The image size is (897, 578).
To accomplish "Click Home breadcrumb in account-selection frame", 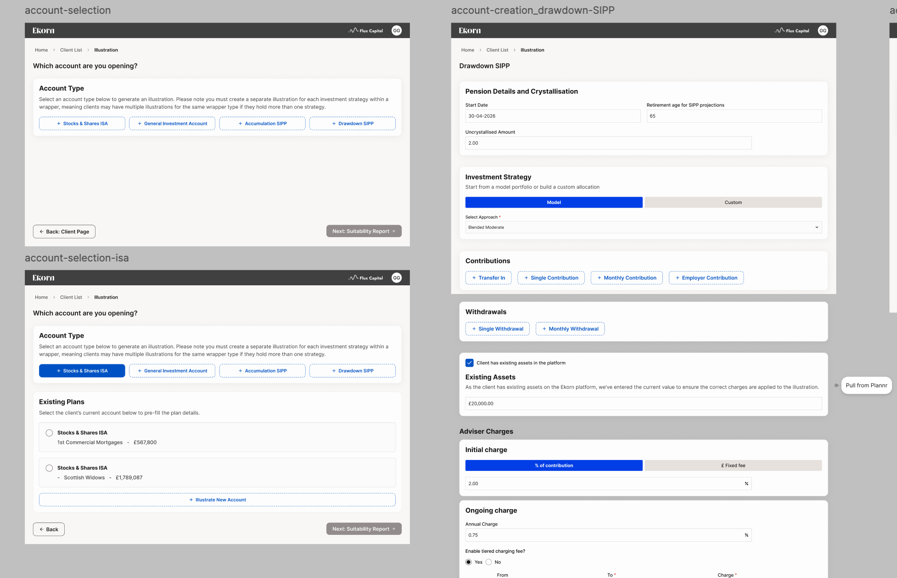I will pos(41,50).
